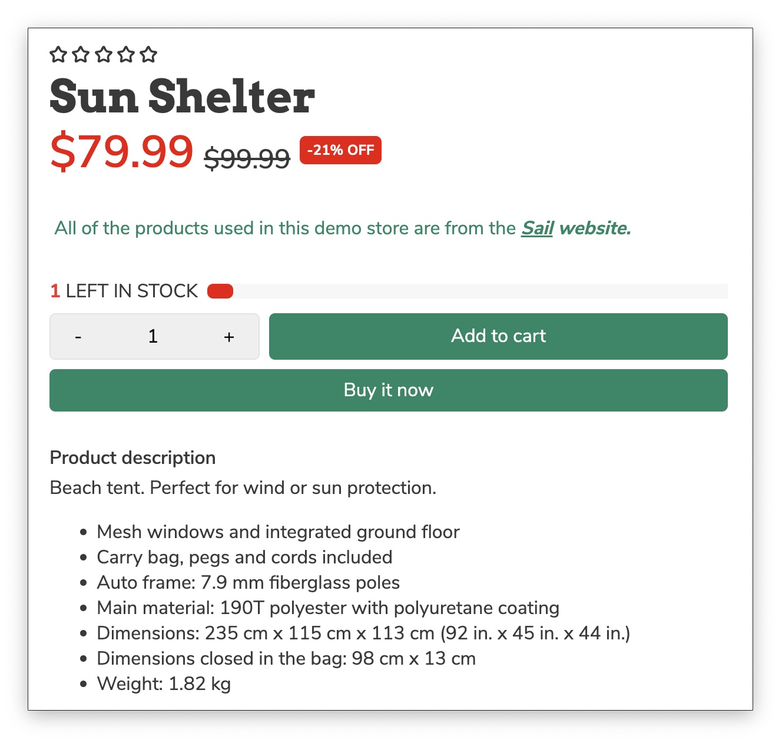
Task: Click the $79.99 sale price
Action: [x=121, y=151]
